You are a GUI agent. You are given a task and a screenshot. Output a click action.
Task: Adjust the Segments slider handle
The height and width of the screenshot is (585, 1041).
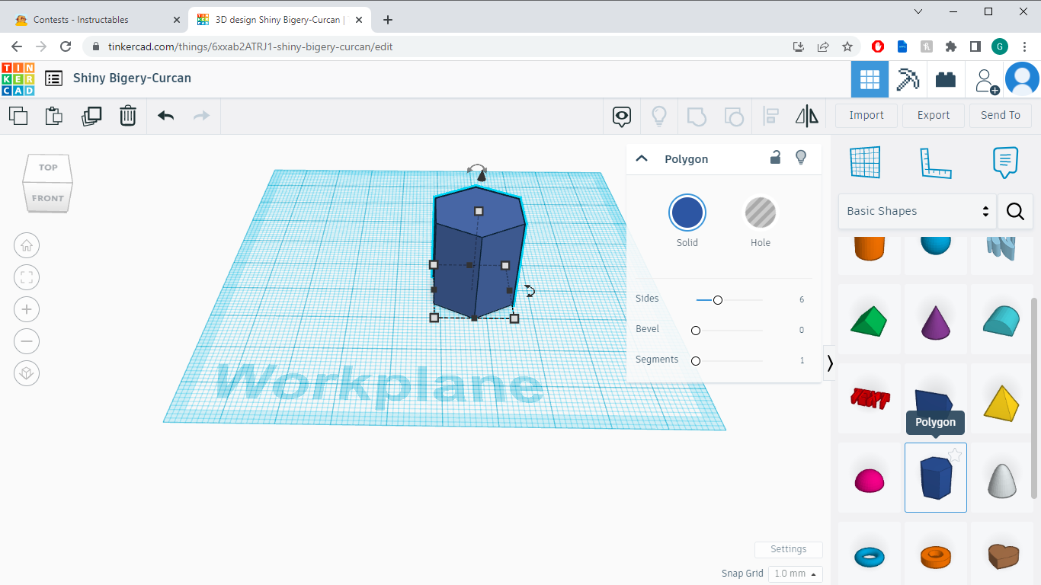point(696,361)
